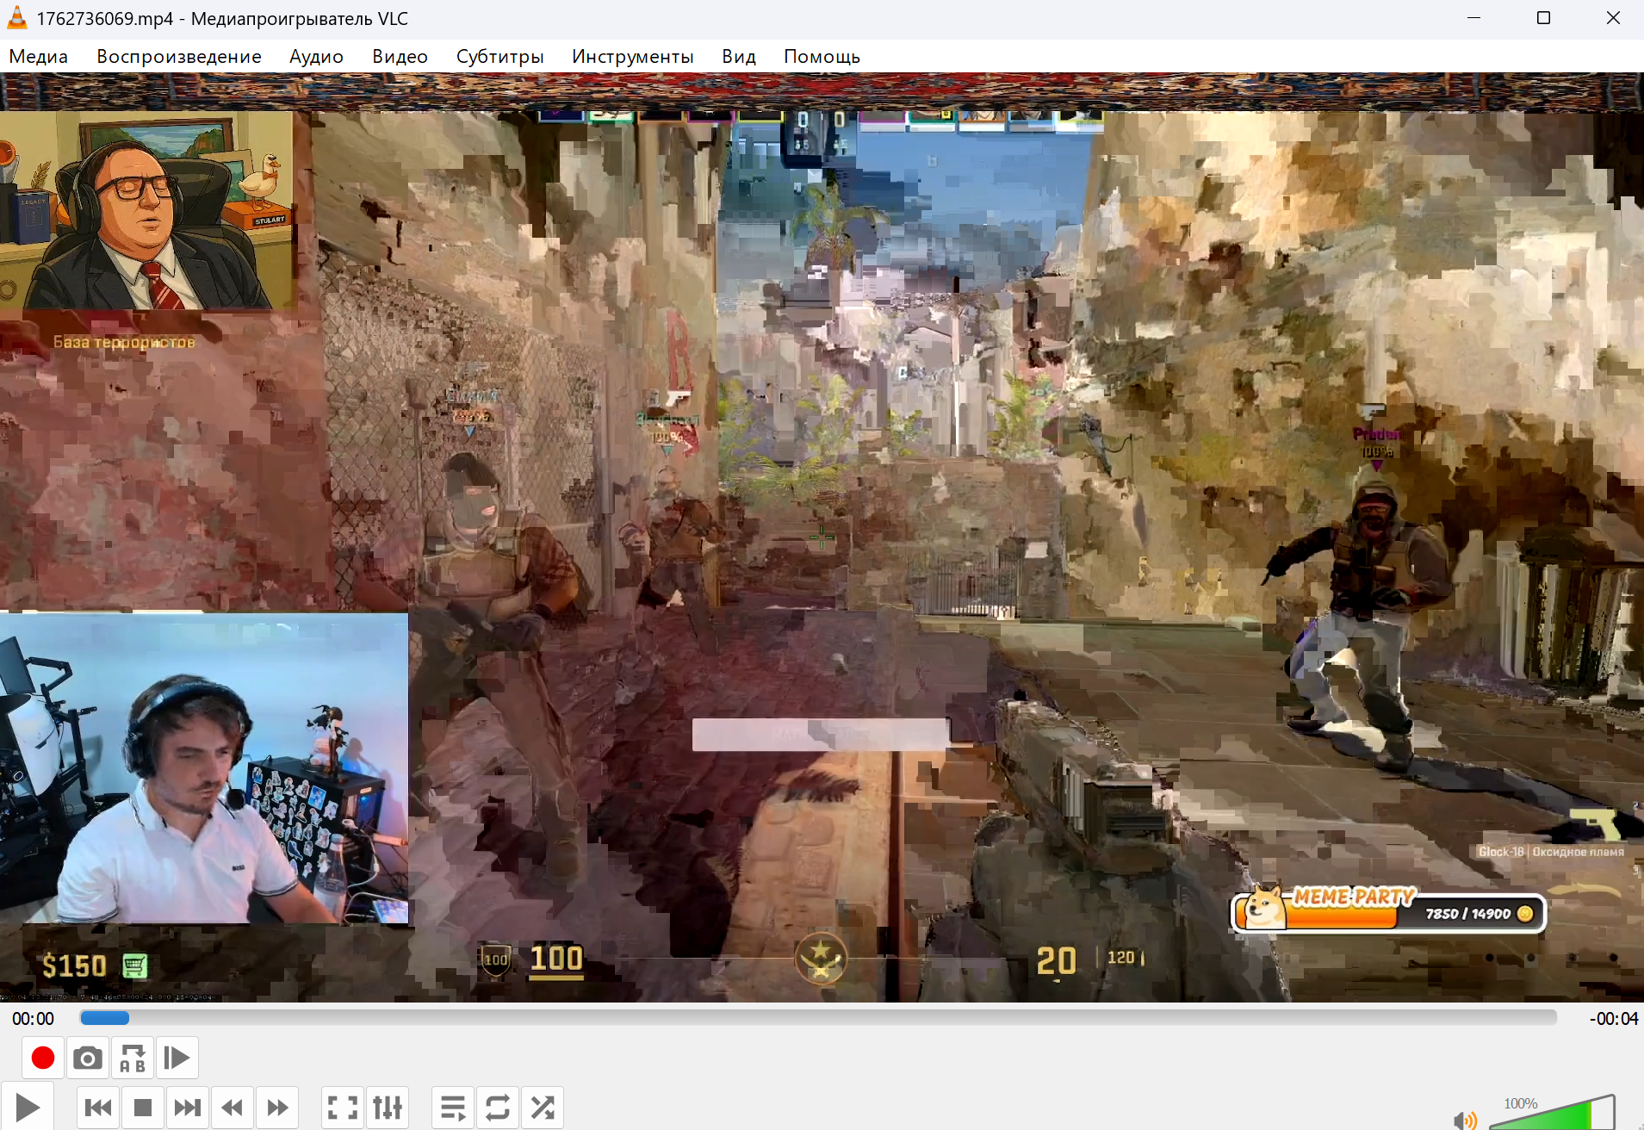Click the streamer webcam overlay in video
Screen dimensions: 1644x1130
[x=204, y=768]
